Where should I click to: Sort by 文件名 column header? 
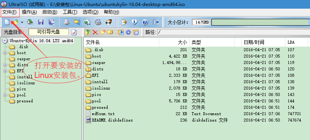[x=121, y=42]
